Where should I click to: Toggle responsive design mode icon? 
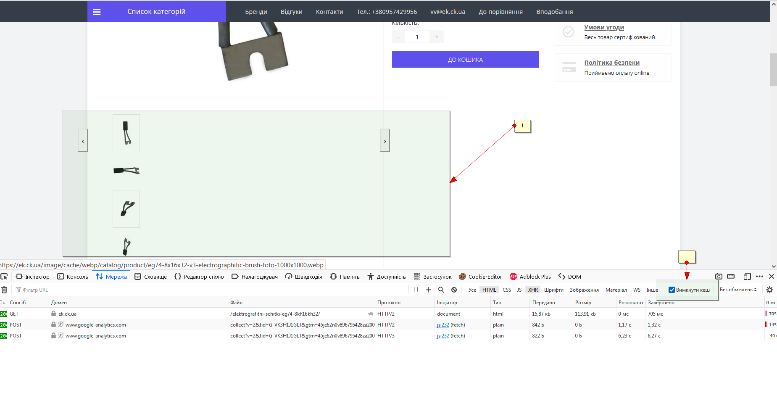747,277
